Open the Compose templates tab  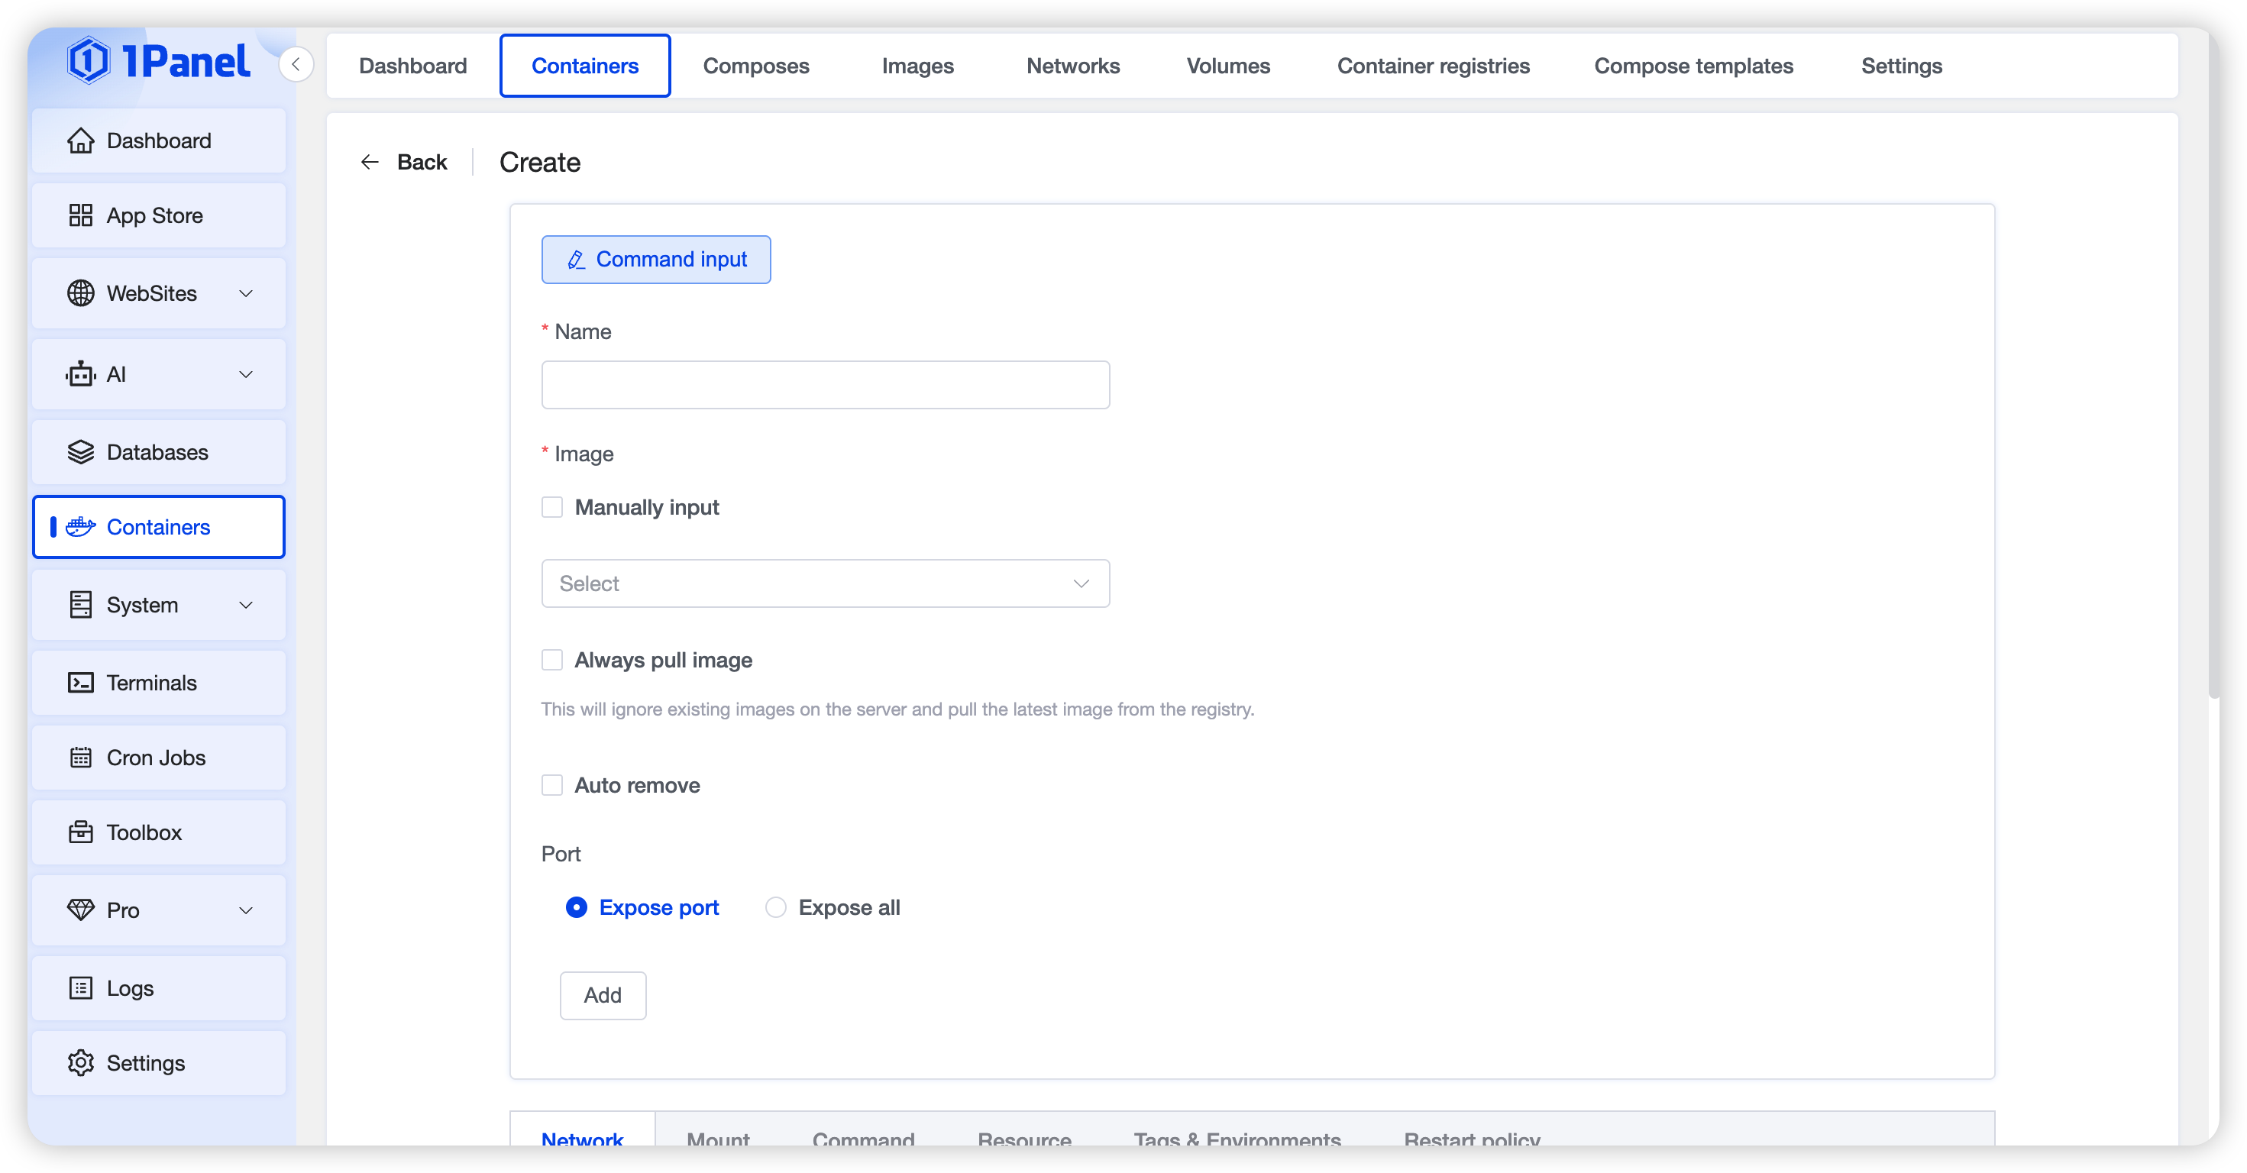1693,66
